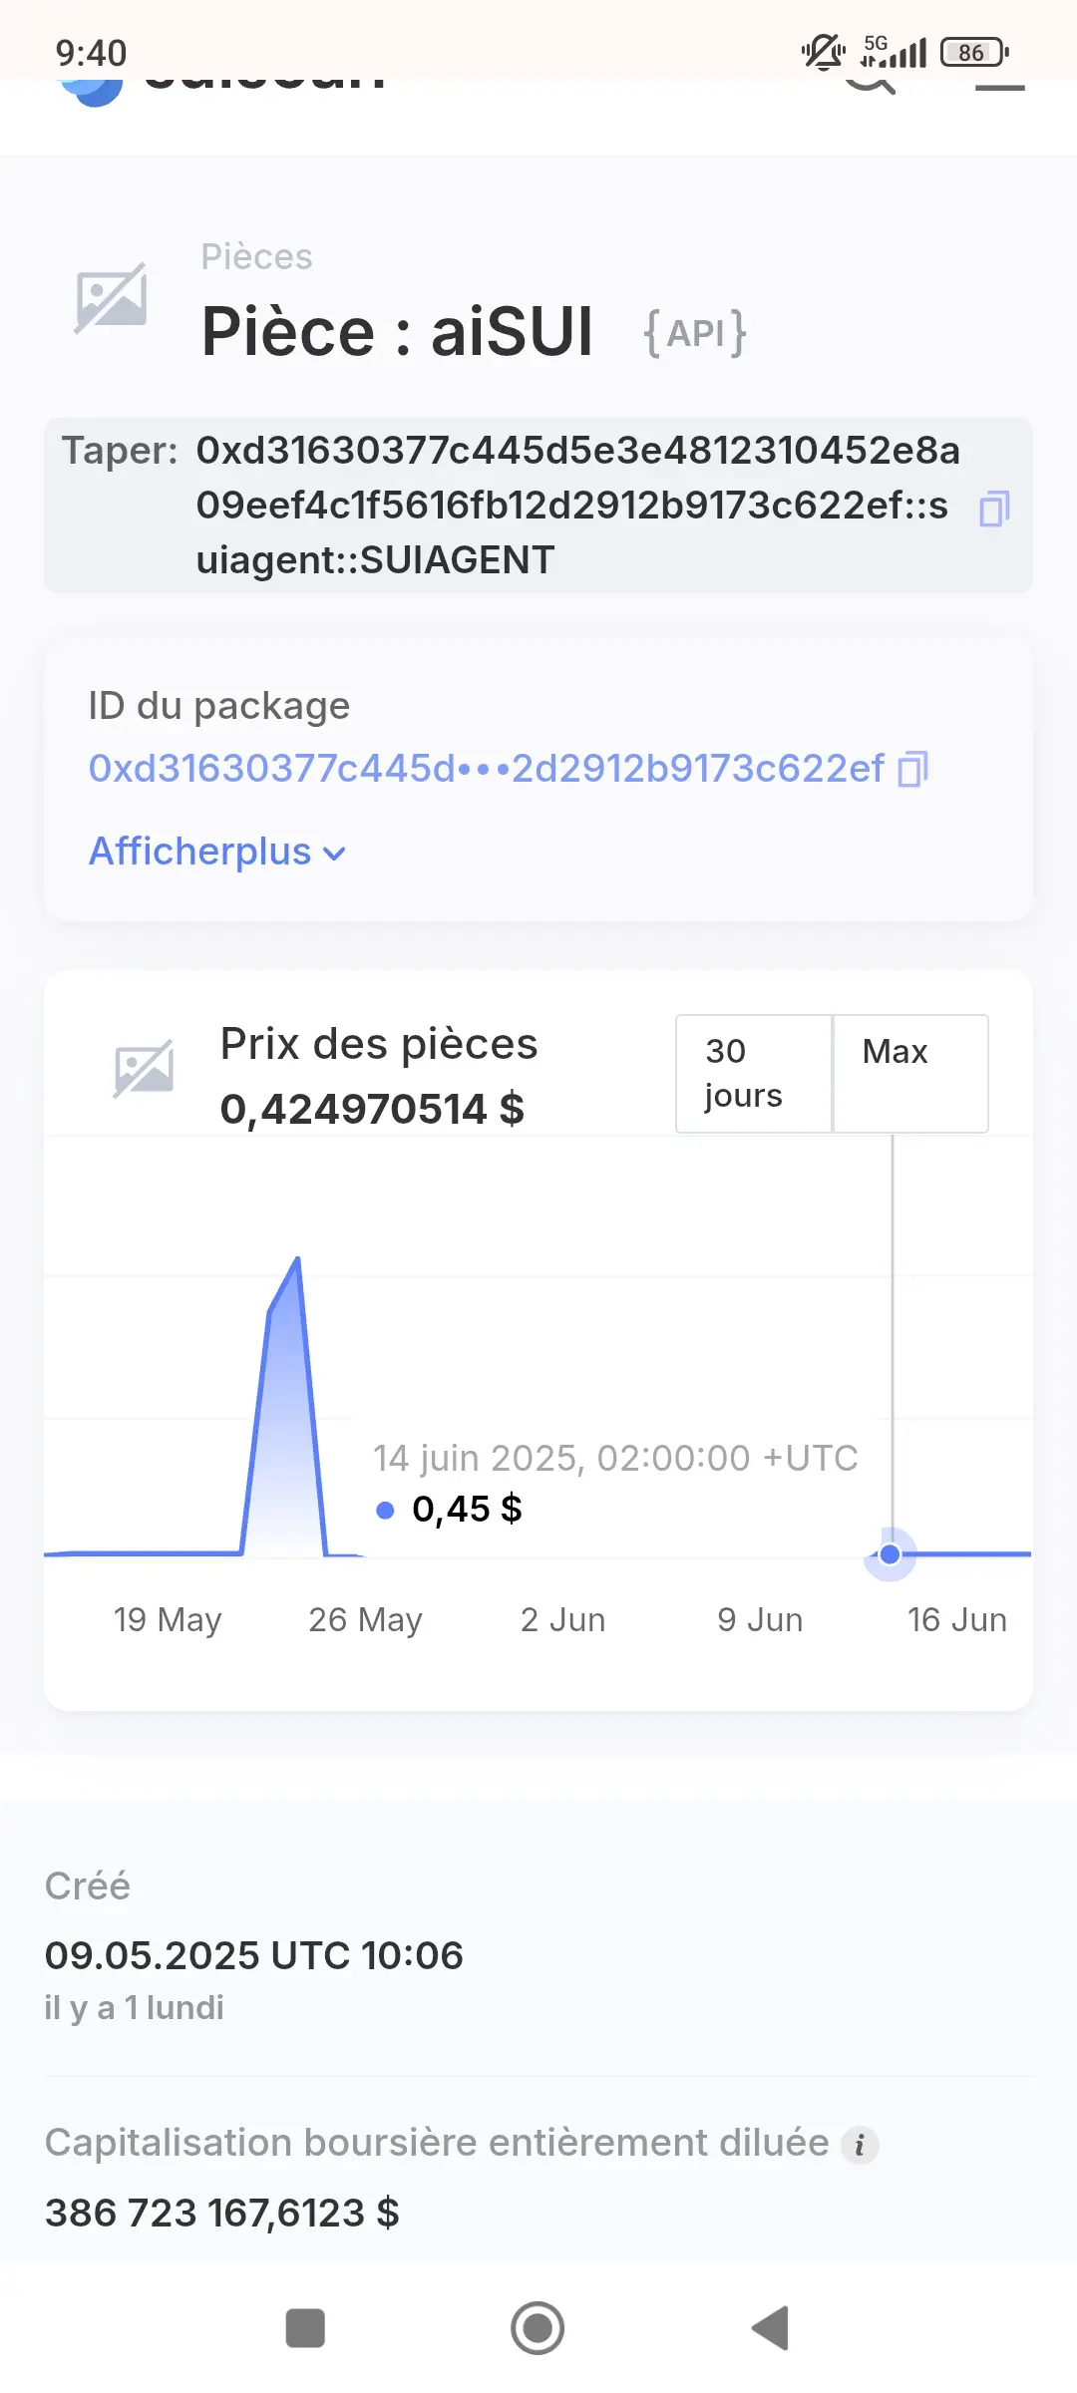
Task: Expand Afficherplus section
Action: click(217, 852)
